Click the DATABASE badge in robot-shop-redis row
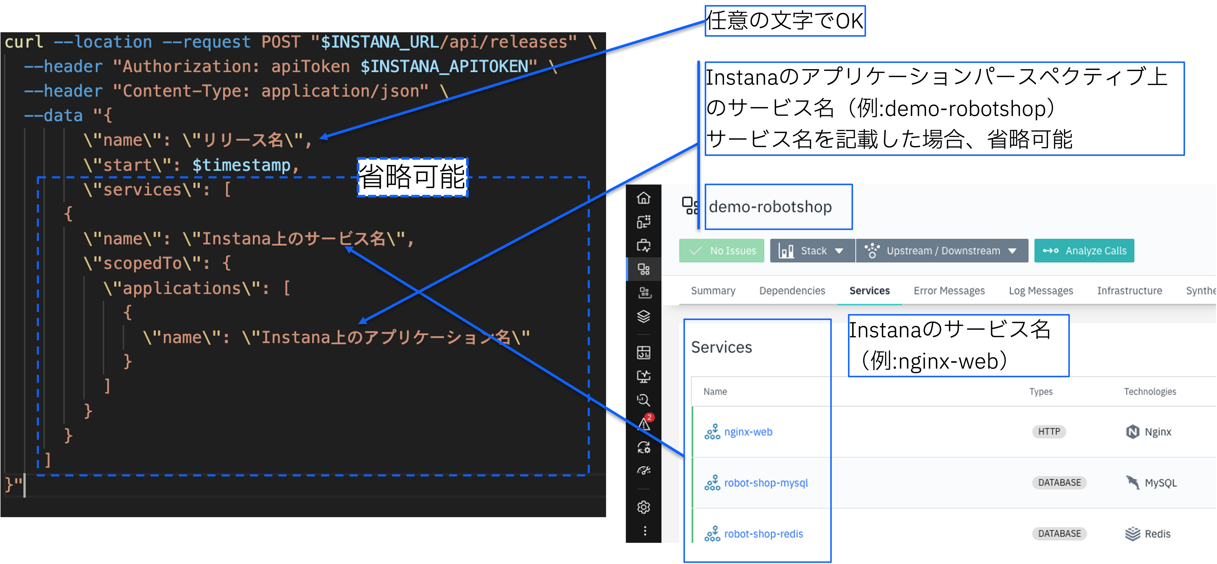 point(1059,534)
